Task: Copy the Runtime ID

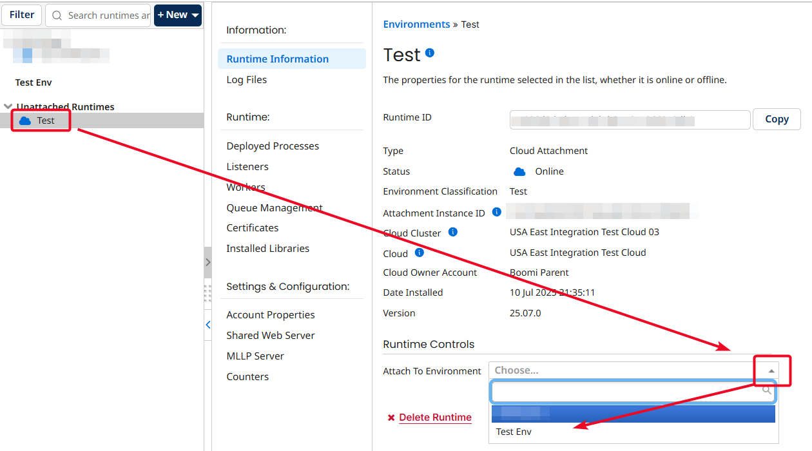Action: coord(777,119)
